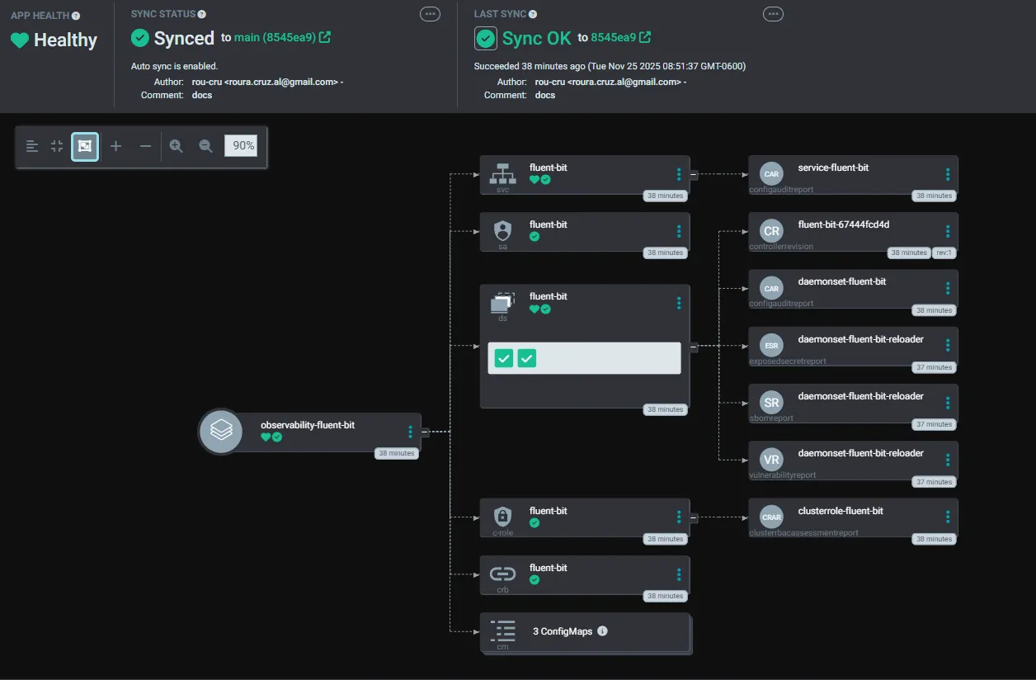This screenshot has height=680, width=1036.
Task: Click ESR icon of exposedsecretreport node
Action: coord(771,346)
